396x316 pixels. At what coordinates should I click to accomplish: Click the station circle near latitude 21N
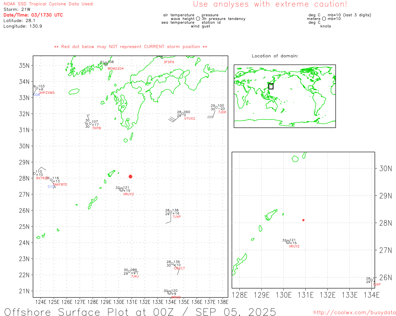[169, 293]
